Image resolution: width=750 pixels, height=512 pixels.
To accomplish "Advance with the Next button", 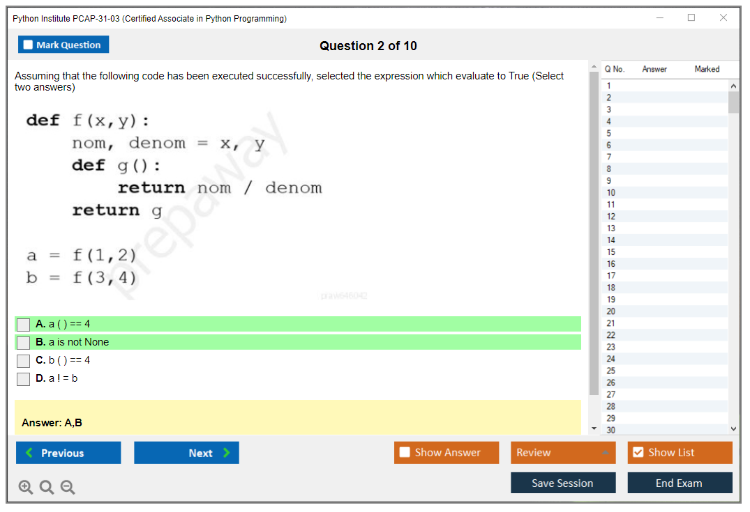I will pyautogui.click(x=186, y=453).
